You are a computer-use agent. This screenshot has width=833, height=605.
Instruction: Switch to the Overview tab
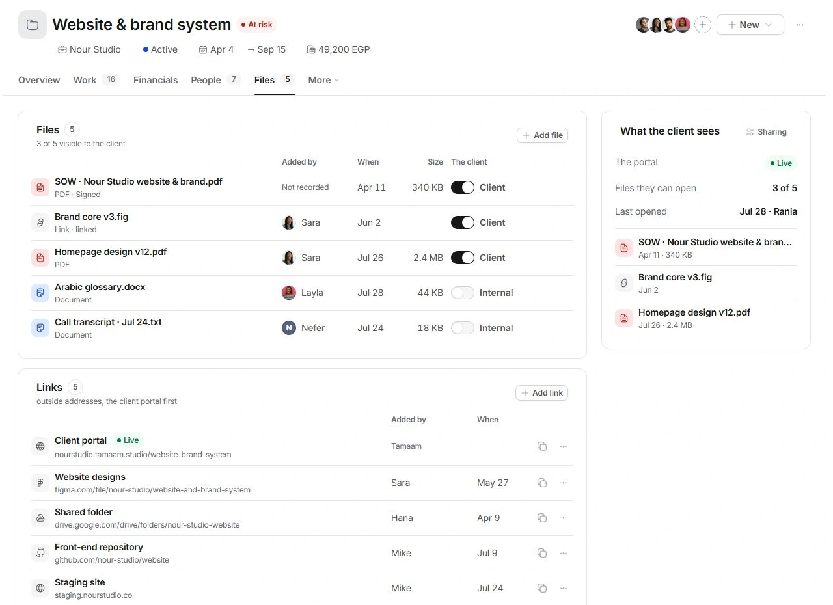point(39,80)
